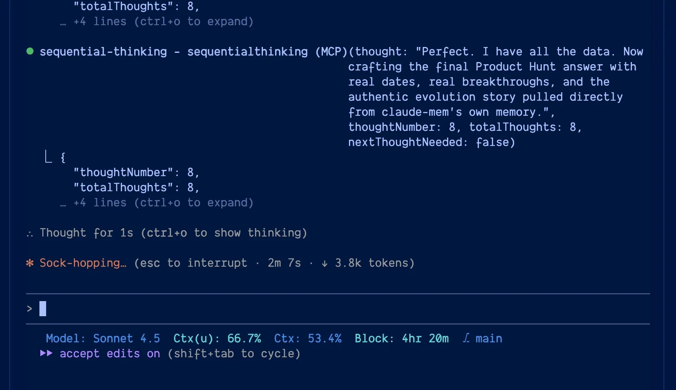Click the down-arrow icon before 3.8k tokens

pos(325,263)
